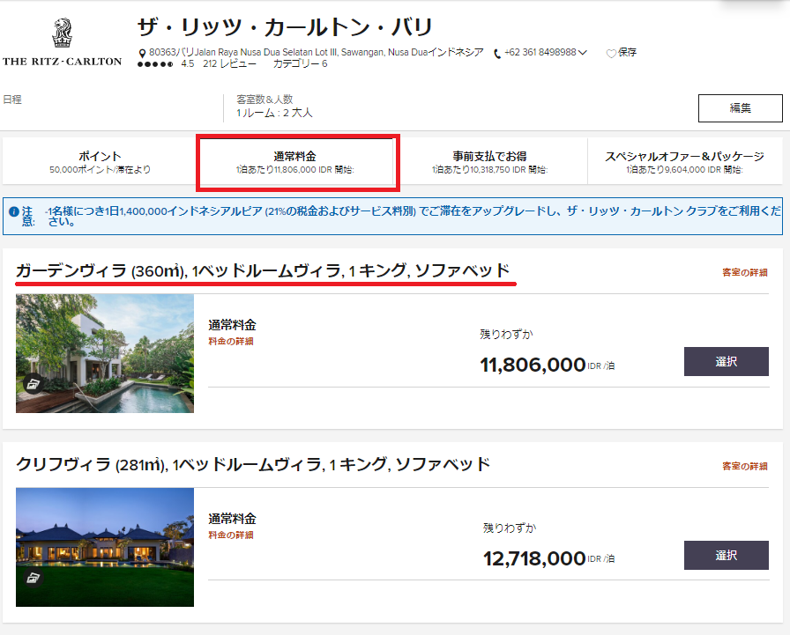
Task: Open 客室の詳細 for Garden Villa
Action: [x=745, y=272]
